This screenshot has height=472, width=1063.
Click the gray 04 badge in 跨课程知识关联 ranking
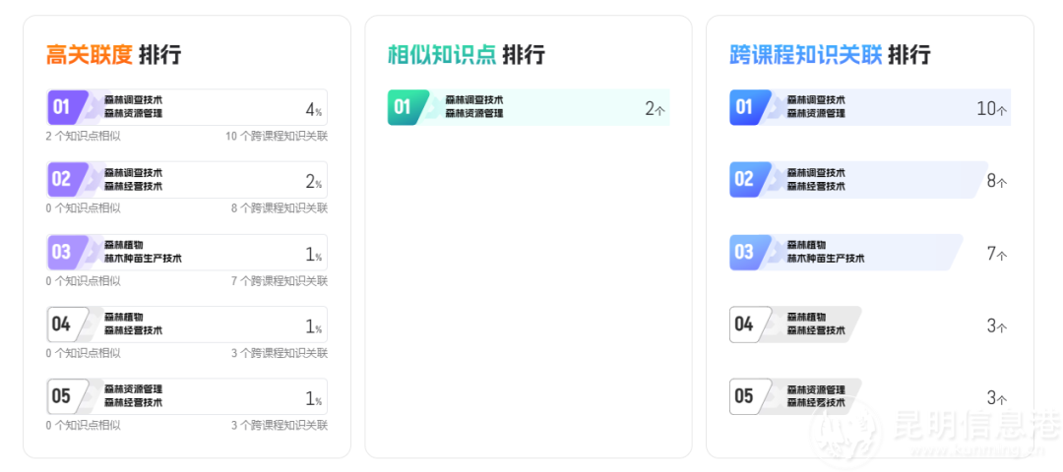[746, 324]
